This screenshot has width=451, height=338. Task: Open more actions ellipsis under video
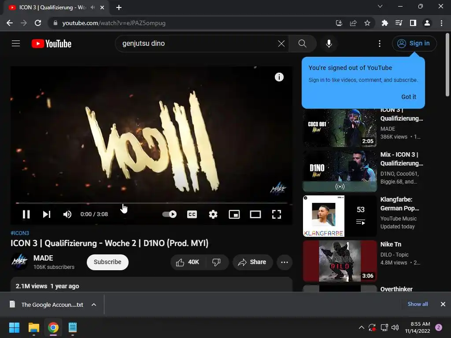(x=285, y=262)
